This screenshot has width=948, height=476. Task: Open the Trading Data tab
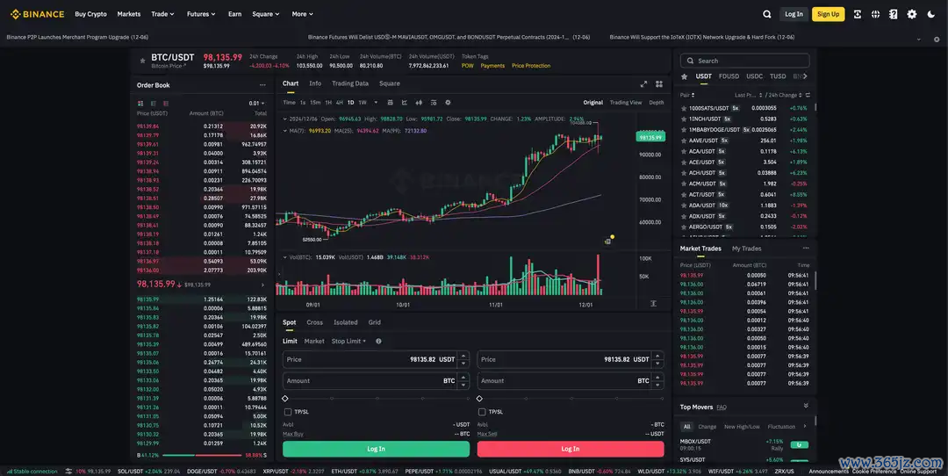coord(349,83)
